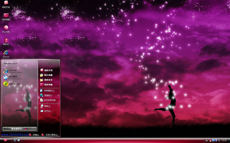Screen dimensions: 230x143
Task: Click the 15:06 taskbar clock
Action: pyautogui.click(x=224, y=140)
